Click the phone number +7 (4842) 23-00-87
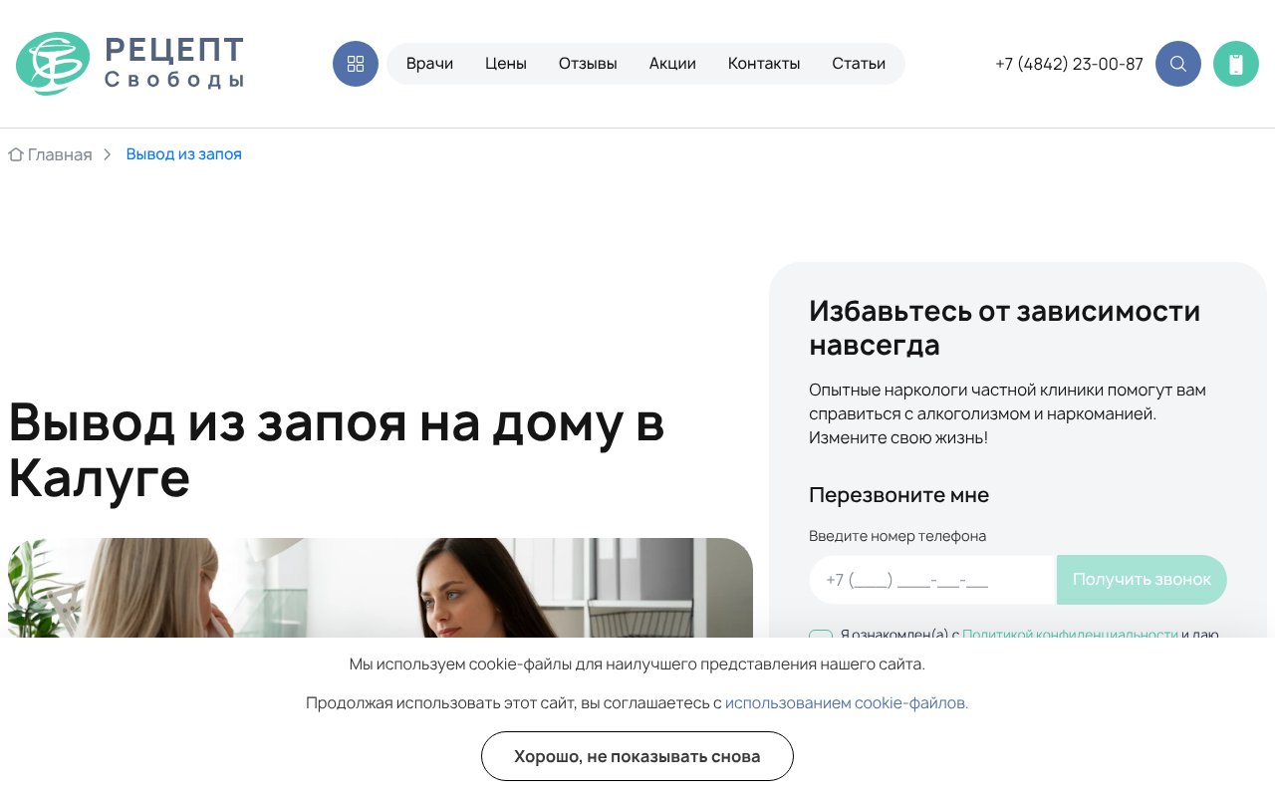The width and height of the screenshot is (1275, 797). pyautogui.click(x=1069, y=64)
